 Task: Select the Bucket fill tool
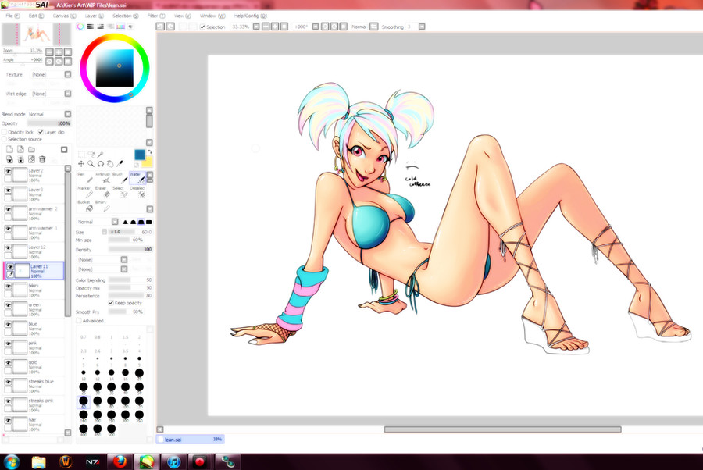[x=85, y=206]
